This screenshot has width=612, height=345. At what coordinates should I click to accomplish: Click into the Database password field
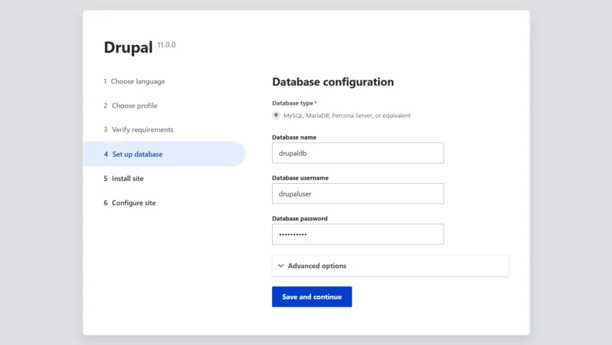pos(358,235)
